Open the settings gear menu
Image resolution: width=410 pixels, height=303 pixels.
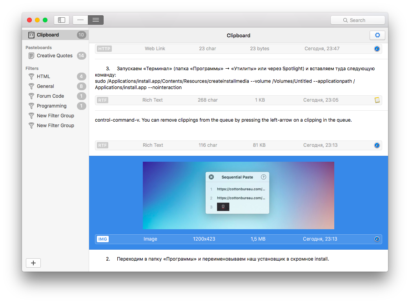pyautogui.click(x=377, y=35)
